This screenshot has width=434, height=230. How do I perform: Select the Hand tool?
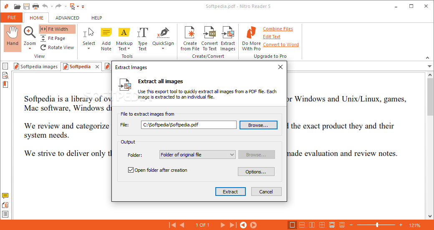point(13,38)
